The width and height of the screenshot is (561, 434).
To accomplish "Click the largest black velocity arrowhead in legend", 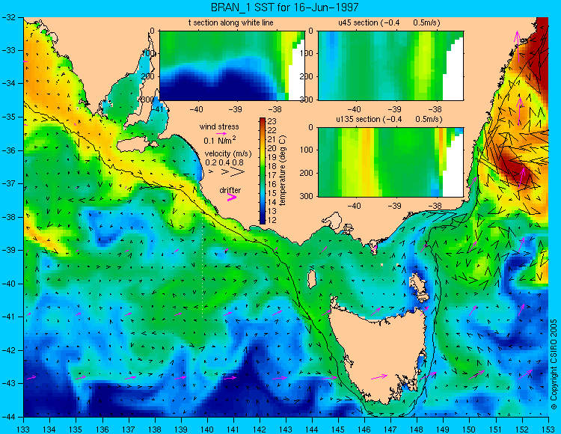I will click(236, 172).
